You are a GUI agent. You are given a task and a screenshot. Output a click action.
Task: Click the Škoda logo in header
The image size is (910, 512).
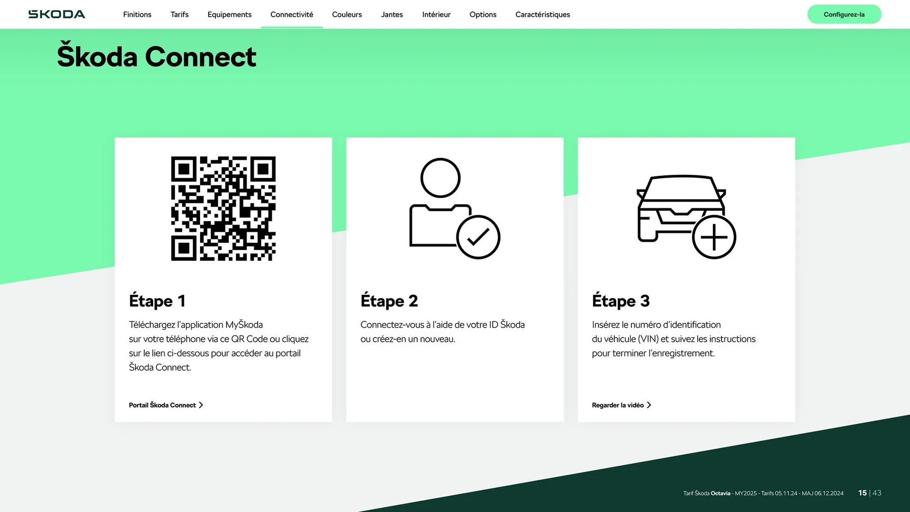pos(56,14)
